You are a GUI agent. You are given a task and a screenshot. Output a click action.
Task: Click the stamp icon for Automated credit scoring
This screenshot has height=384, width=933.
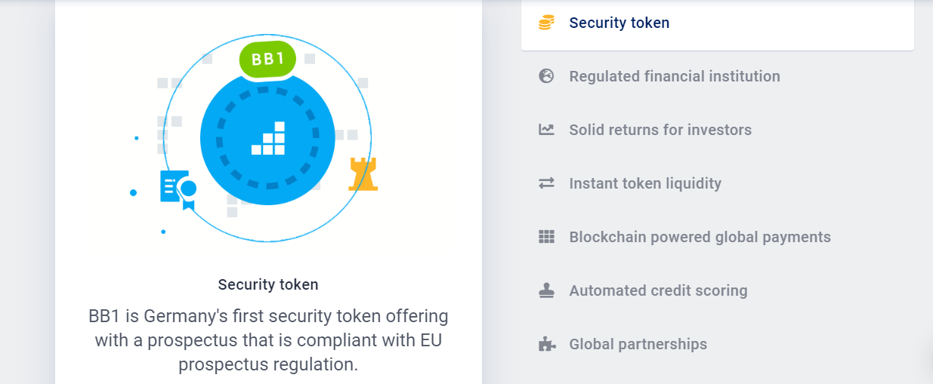point(546,290)
